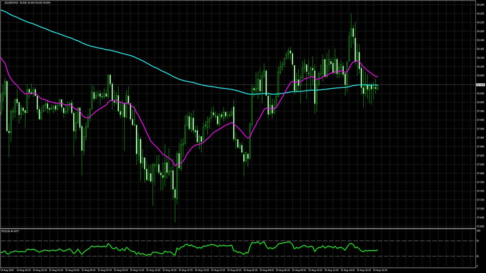Screen dimensions: 486x273
Task: Click the 38.255 price scale label
Action: click(480, 13)
